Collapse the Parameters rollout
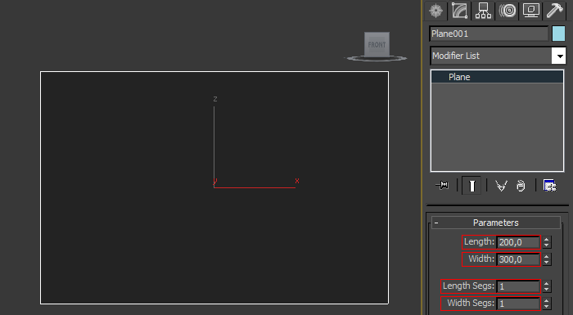The image size is (573, 315). tap(496, 223)
